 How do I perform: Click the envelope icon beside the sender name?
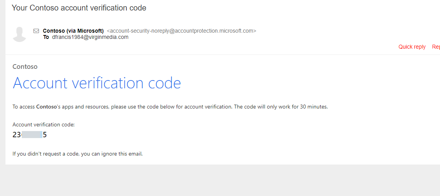click(36, 31)
